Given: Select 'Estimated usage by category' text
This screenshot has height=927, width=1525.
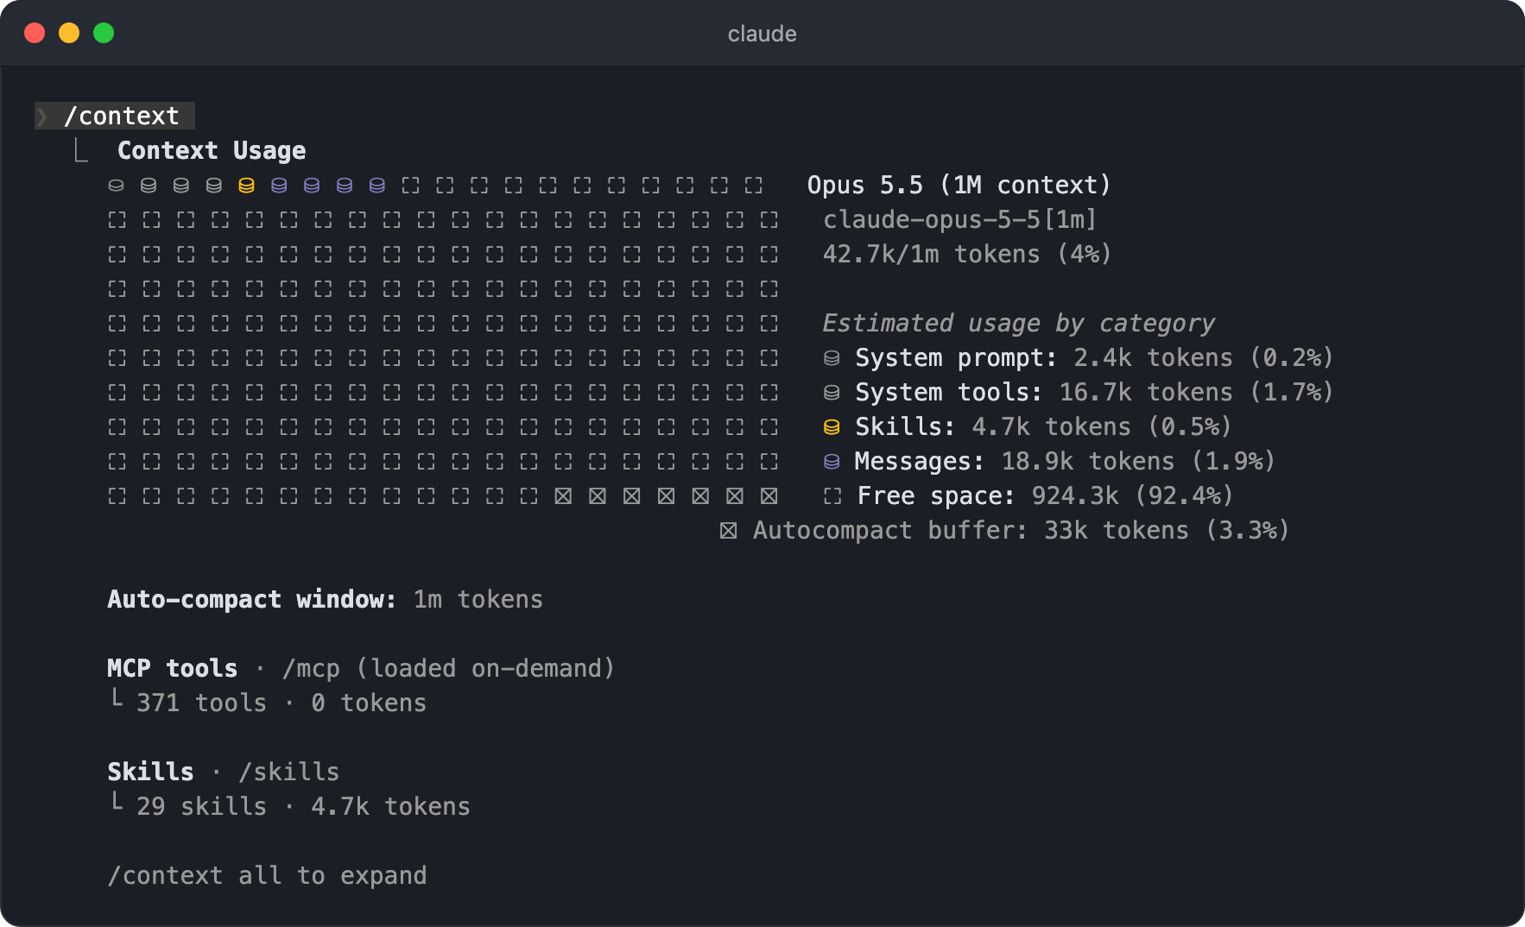Looking at the screenshot, I should coord(1019,323).
